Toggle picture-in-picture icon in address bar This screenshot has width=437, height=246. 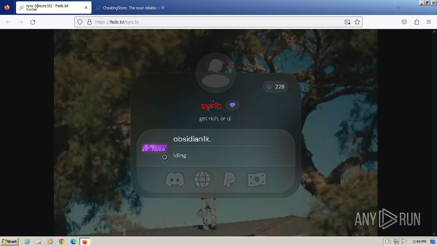348,22
